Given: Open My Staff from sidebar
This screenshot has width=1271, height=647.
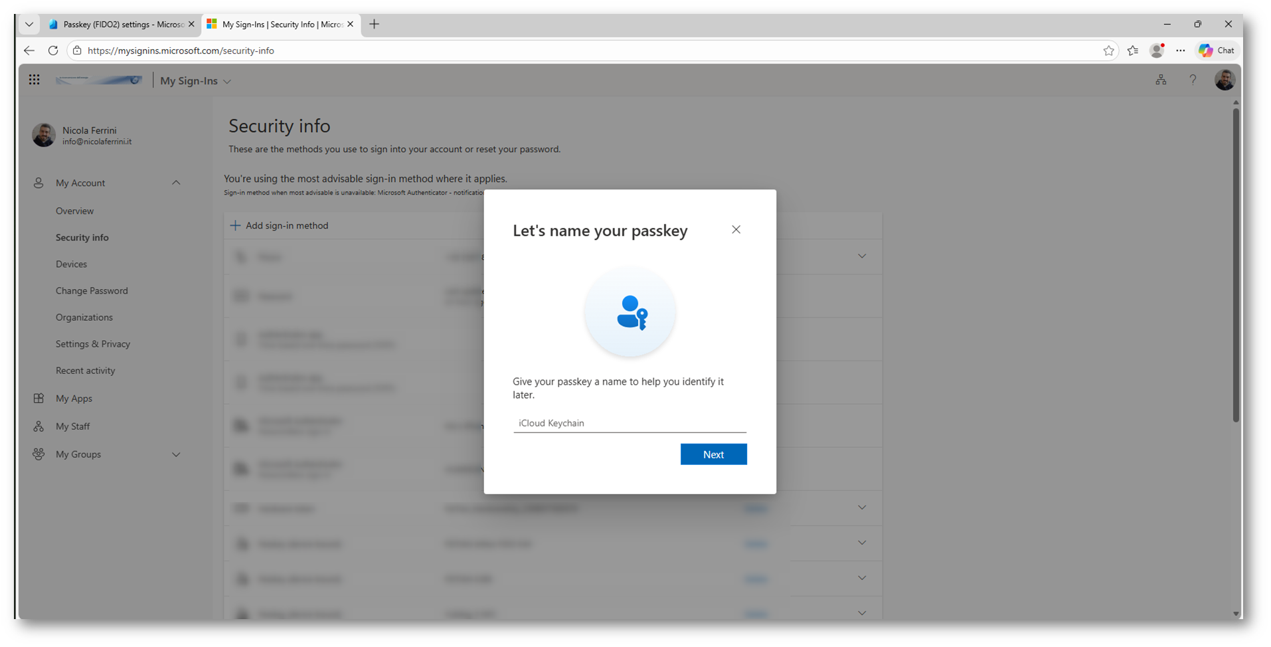Looking at the screenshot, I should [x=72, y=426].
